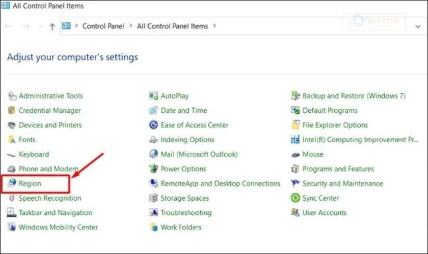
Task: Open the Power Options icon
Action: pos(153,169)
